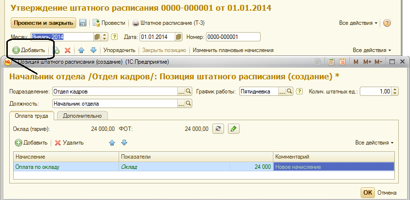
Task: Click the 'Должность' field Начальник отдела
Action: (115, 104)
